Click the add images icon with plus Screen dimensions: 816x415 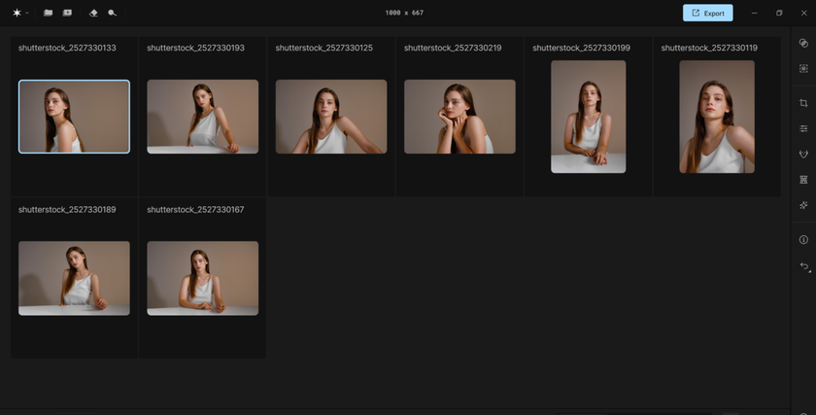tap(68, 13)
